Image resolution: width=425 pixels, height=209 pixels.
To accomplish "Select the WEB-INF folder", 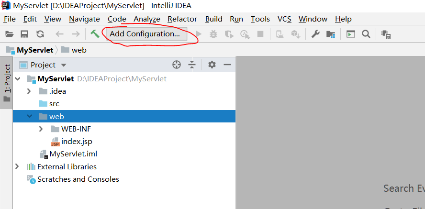I will 76,129.
